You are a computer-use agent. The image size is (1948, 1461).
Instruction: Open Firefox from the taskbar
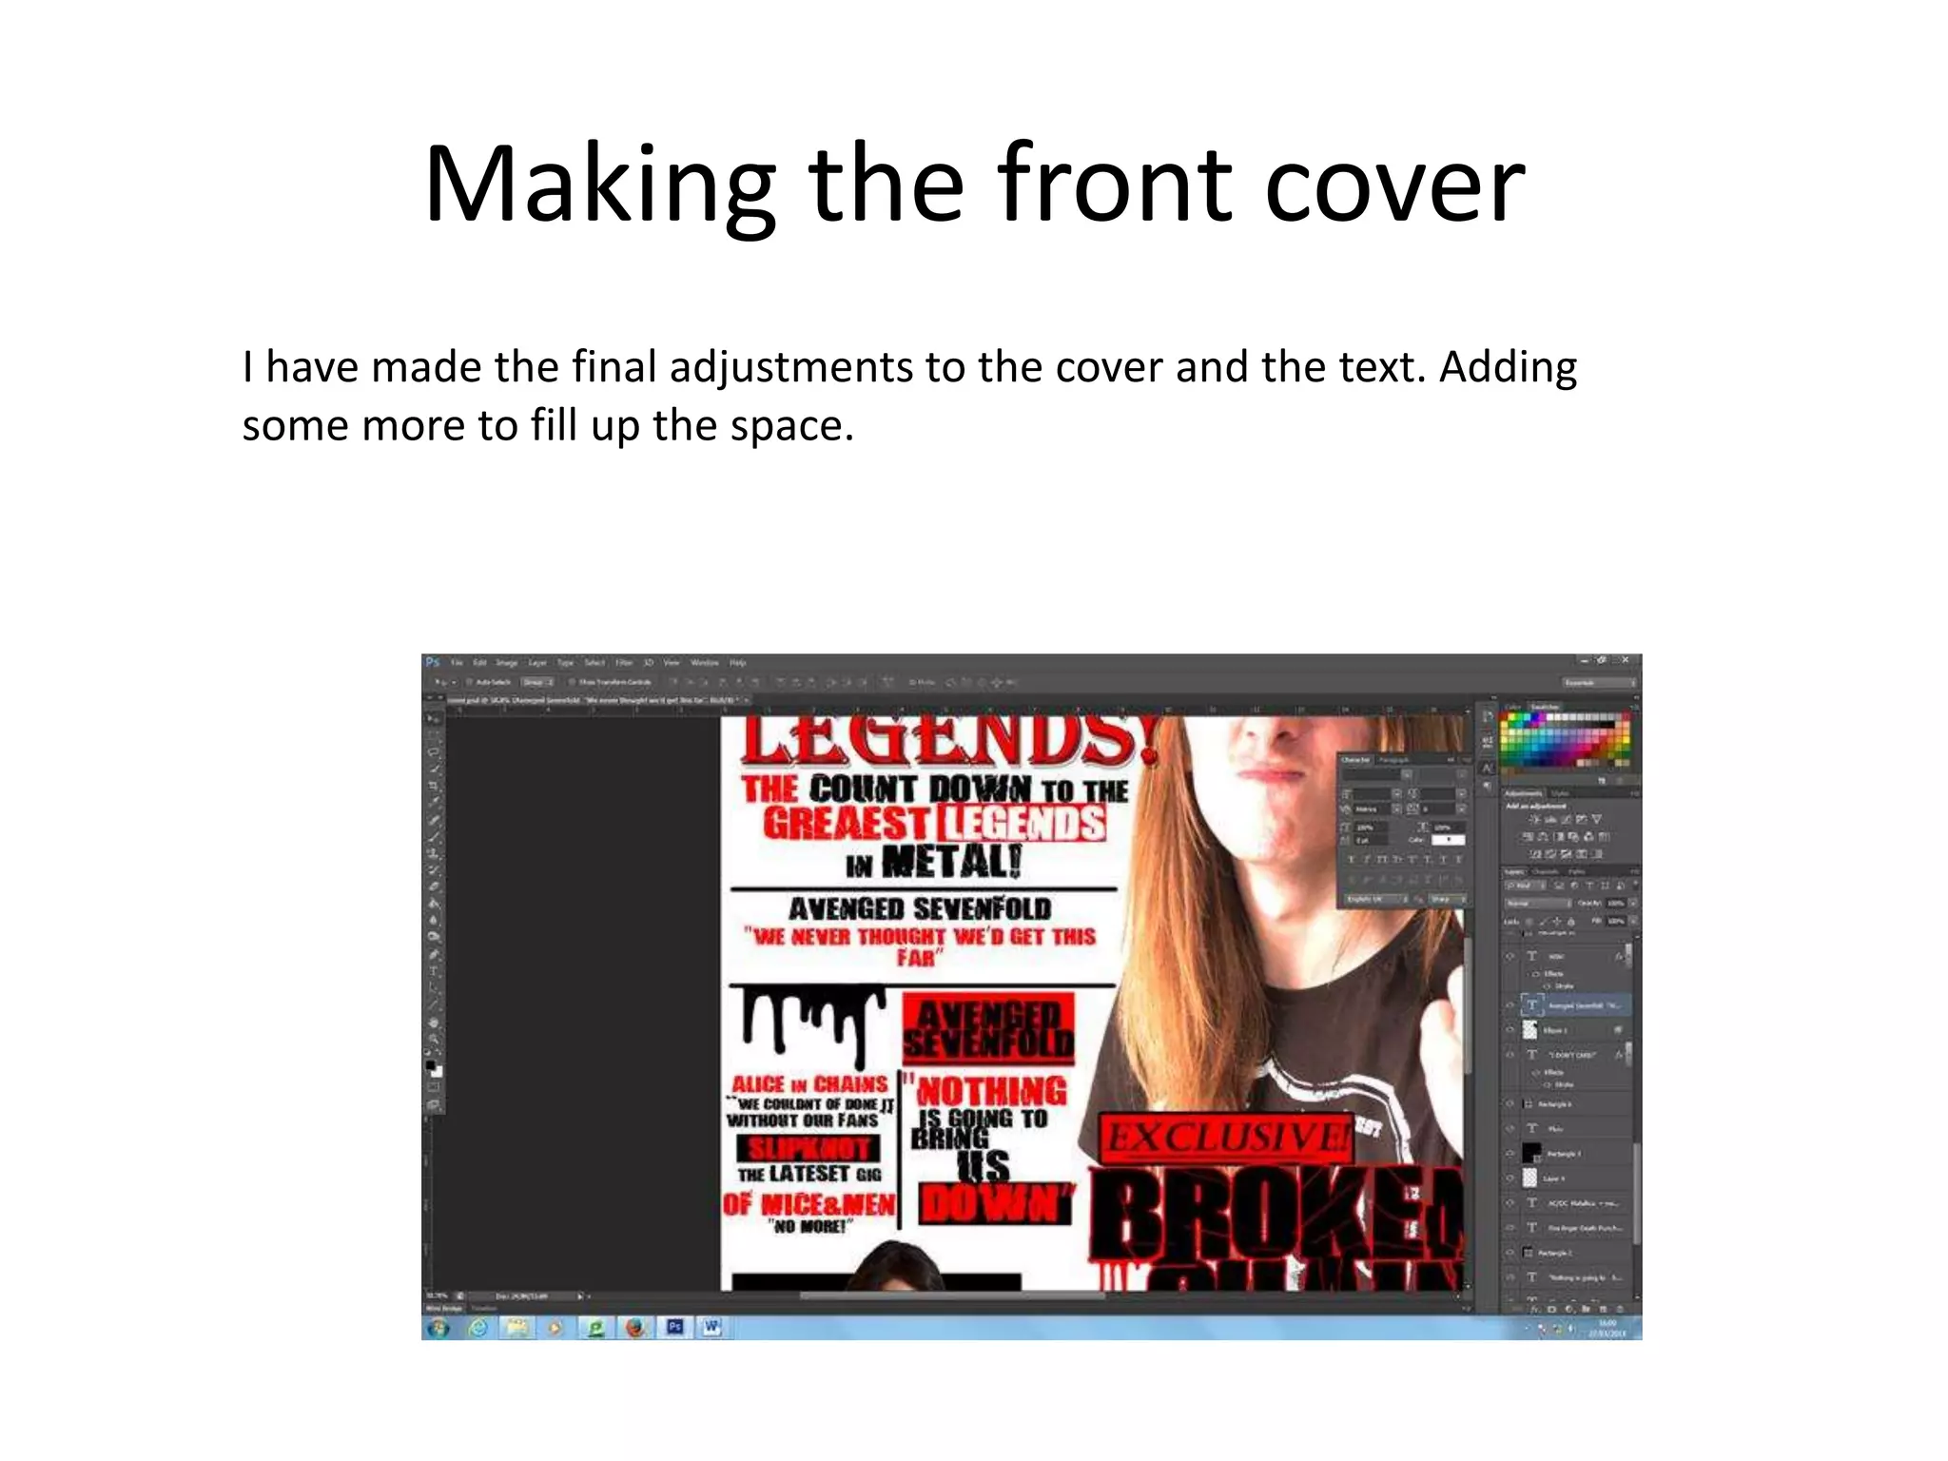[635, 1327]
